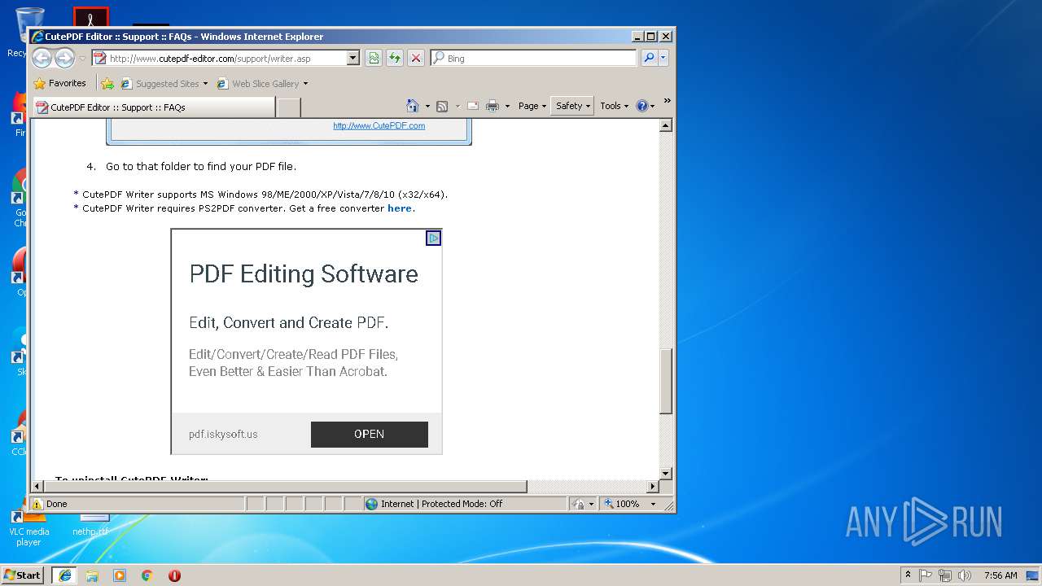This screenshot has height=586, width=1042.
Task: Select VLC media player desktop shortcut
Action: tap(28, 528)
